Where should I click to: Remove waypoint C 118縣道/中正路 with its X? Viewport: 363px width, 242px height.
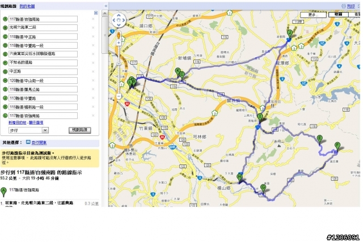(x=93, y=36)
